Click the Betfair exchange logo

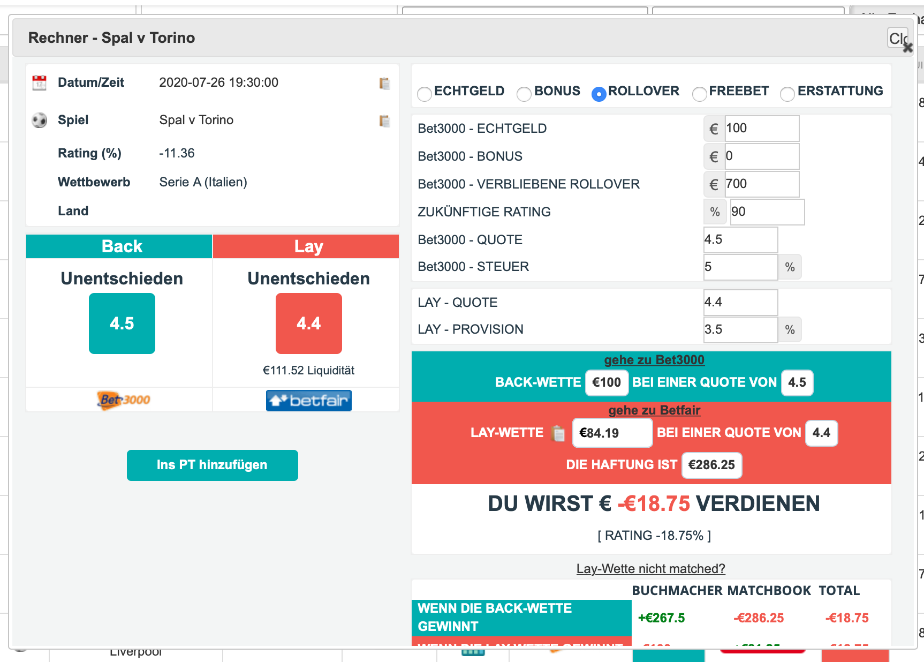308,401
